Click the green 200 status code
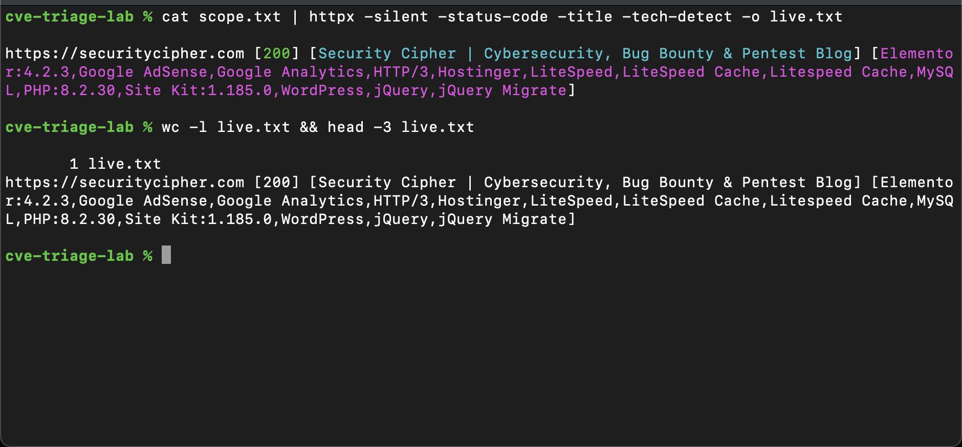The height and width of the screenshot is (447, 962). [277, 54]
